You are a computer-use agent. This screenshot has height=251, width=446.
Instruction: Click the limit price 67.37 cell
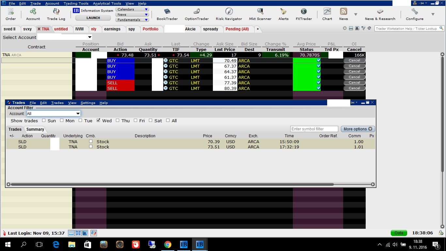pyautogui.click(x=225, y=66)
